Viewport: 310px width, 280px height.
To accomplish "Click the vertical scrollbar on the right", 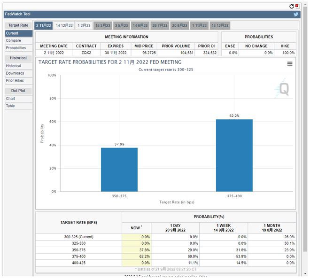I will [x=305, y=141].
